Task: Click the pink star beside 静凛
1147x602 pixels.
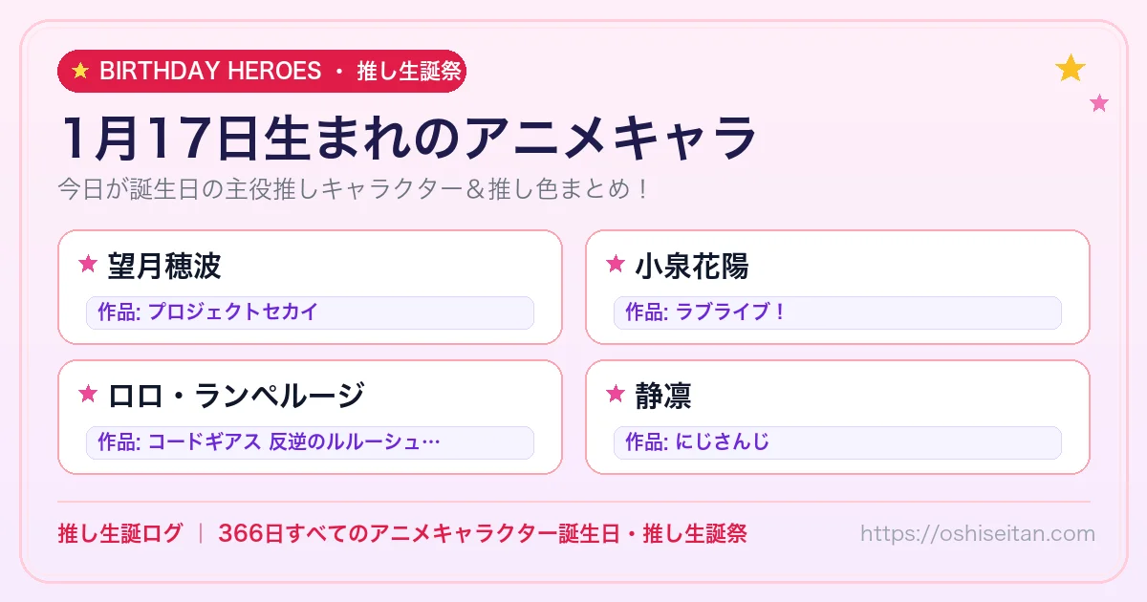Action: 616,394
